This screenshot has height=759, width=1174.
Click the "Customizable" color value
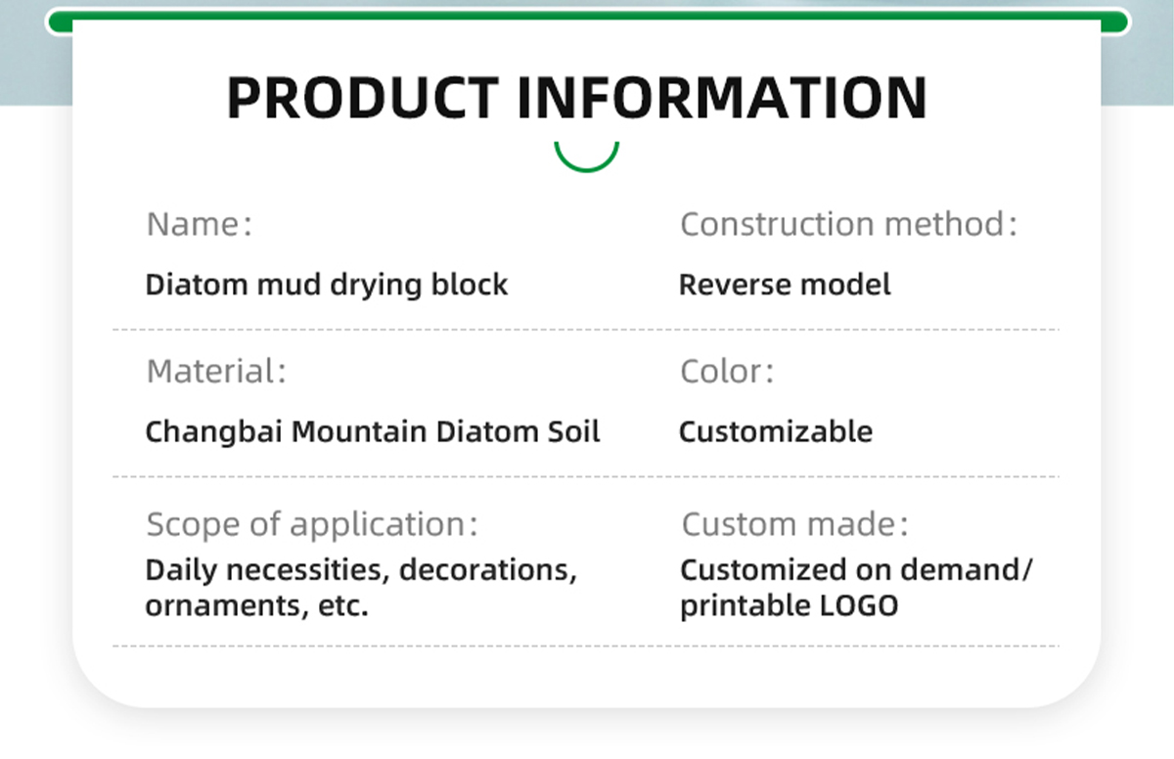[x=776, y=431]
